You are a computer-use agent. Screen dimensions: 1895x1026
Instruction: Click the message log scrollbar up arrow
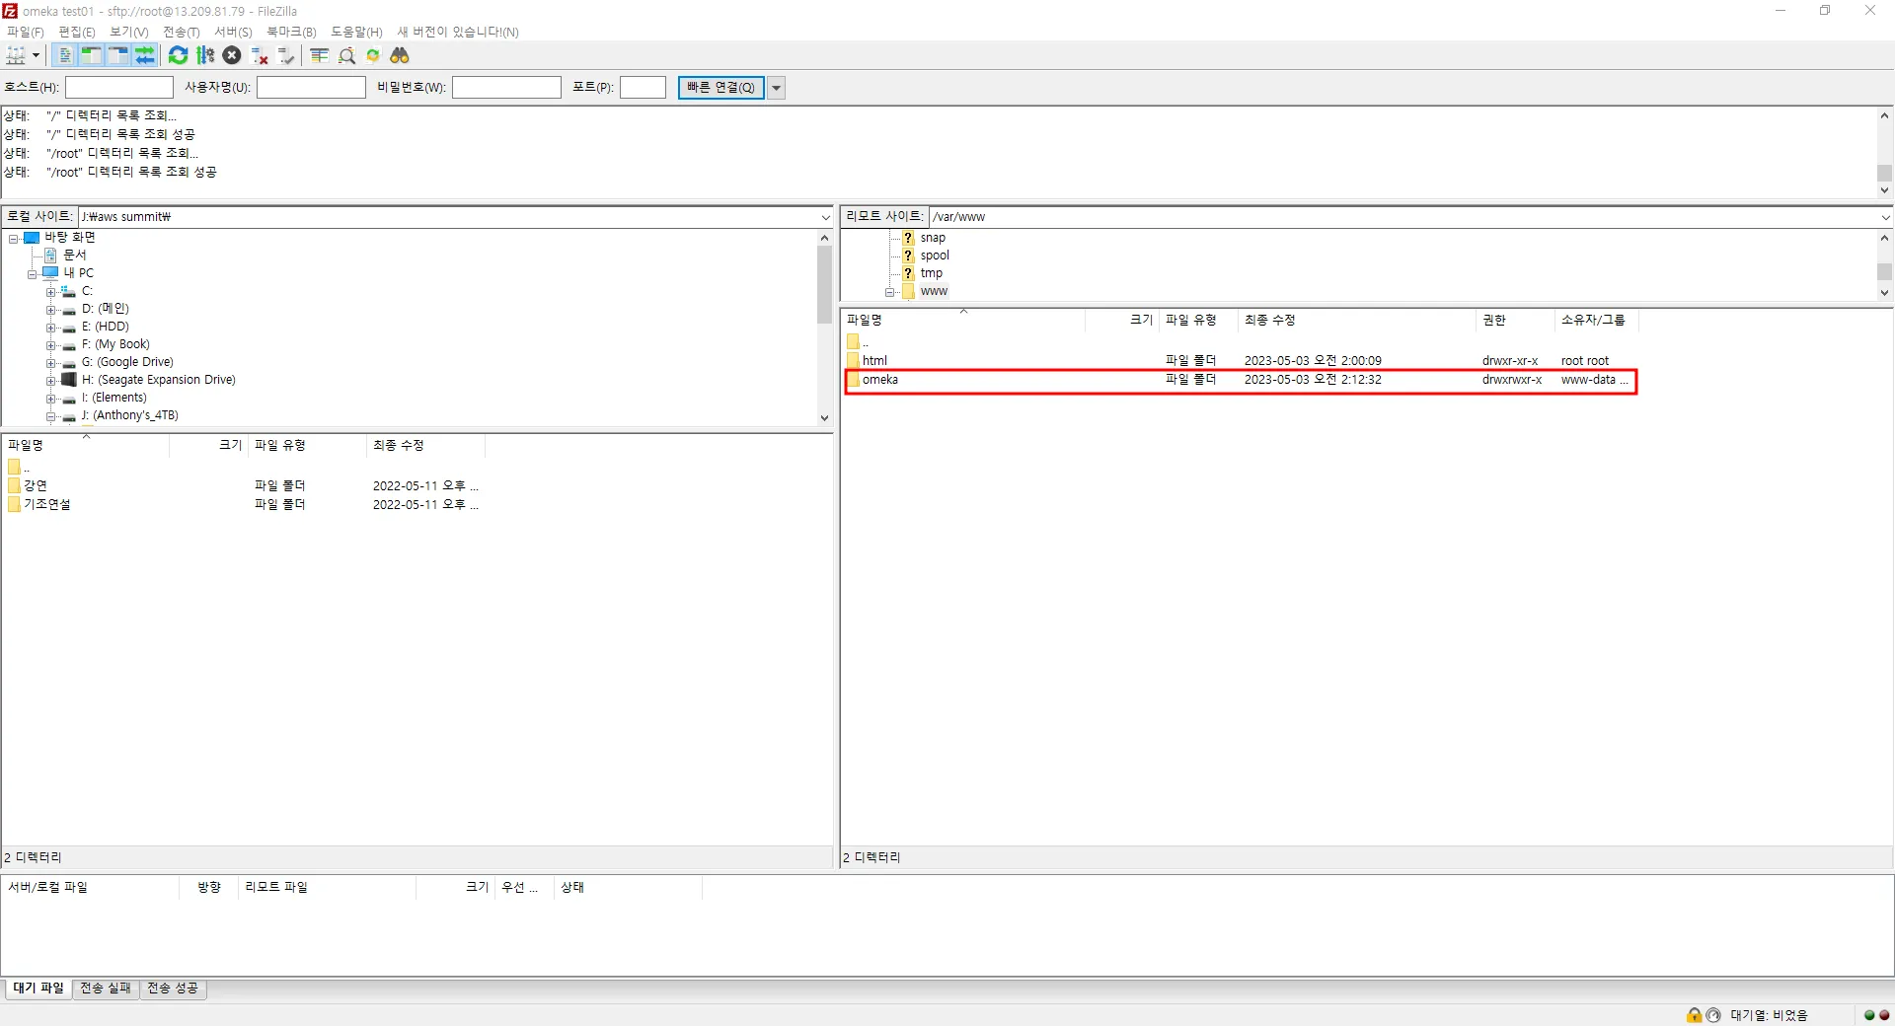point(1885,115)
